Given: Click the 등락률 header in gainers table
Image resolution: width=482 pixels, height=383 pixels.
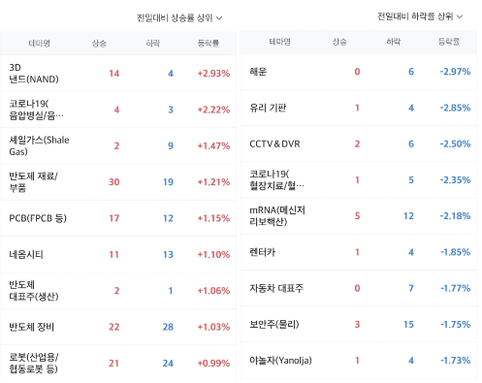Looking at the screenshot, I should [x=209, y=44].
